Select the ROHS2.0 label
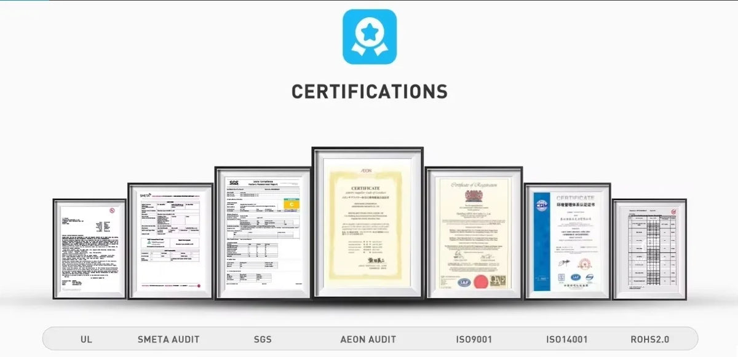Screen dimensions: 738x357 (x=650, y=339)
